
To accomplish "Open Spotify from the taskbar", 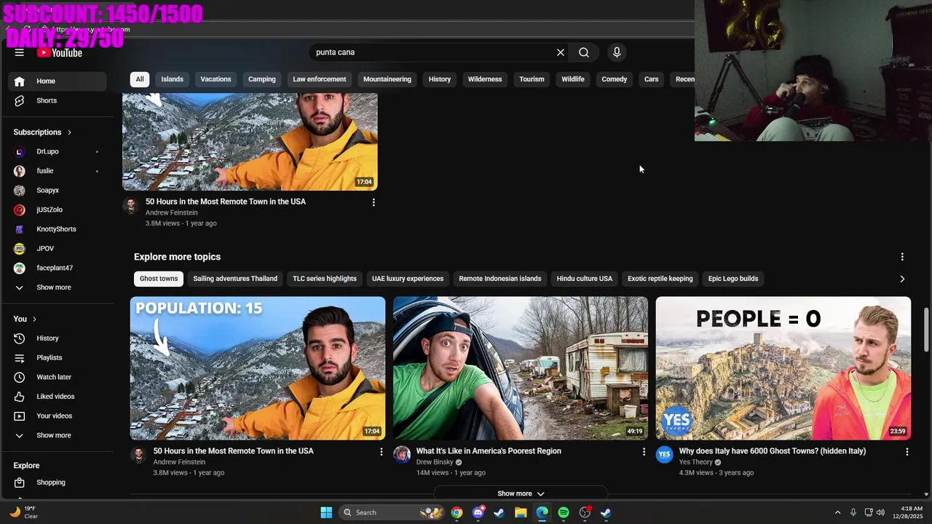I will (x=564, y=512).
